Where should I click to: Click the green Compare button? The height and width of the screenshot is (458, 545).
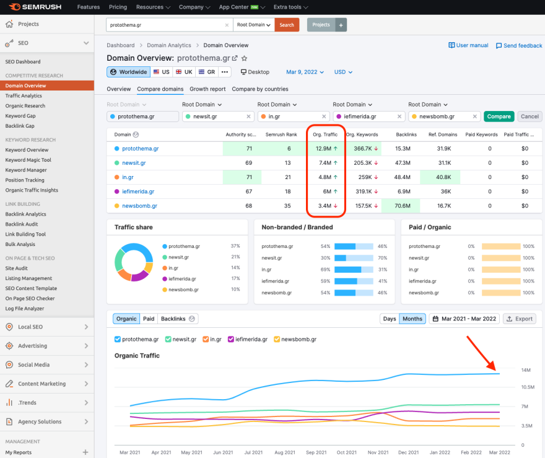pyautogui.click(x=499, y=117)
